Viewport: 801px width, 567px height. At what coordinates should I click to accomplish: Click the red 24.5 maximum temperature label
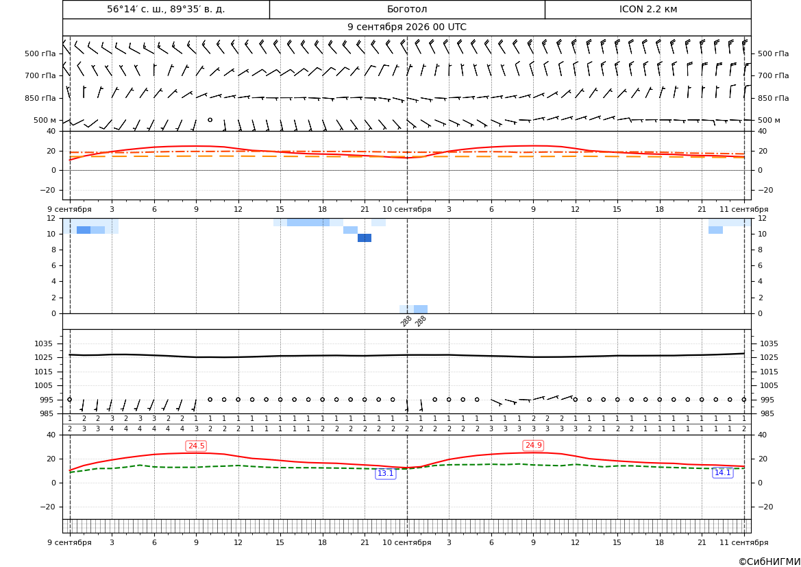pyautogui.click(x=196, y=446)
